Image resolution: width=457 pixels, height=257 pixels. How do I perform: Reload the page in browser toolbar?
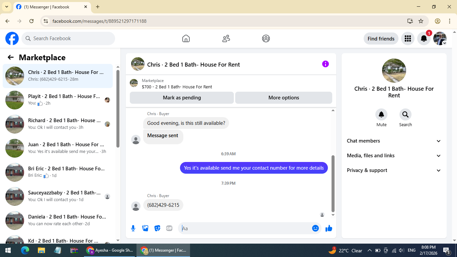pyautogui.click(x=31, y=21)
